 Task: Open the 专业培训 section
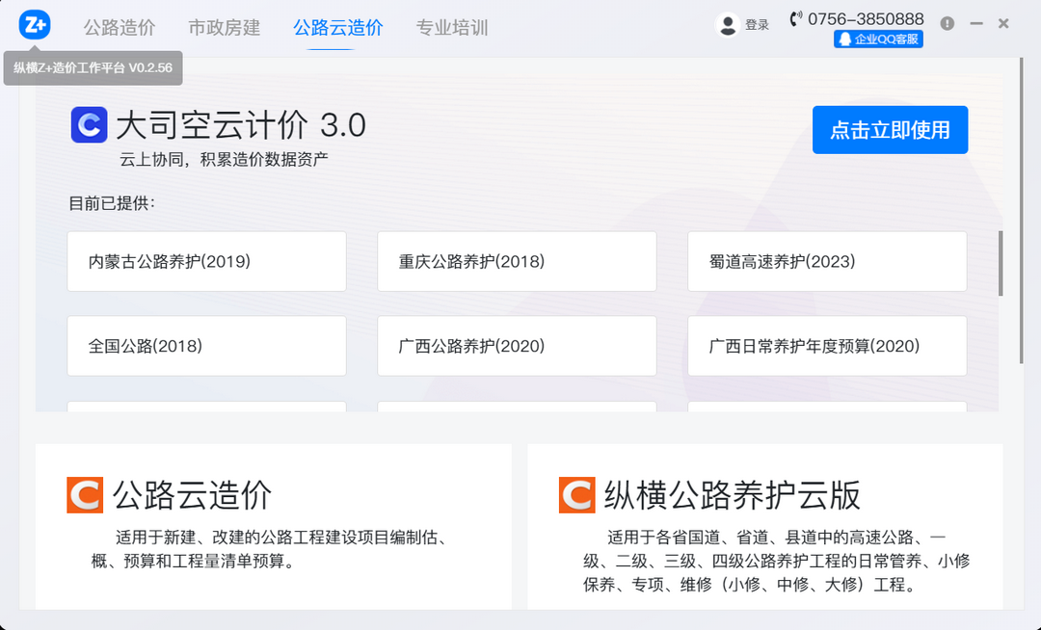click(x=452, y=28)
